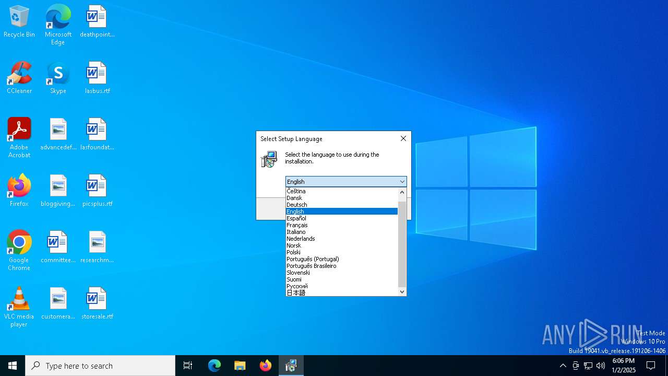Choose Français from the language list
Screen dimensions: 668x376
342,225
